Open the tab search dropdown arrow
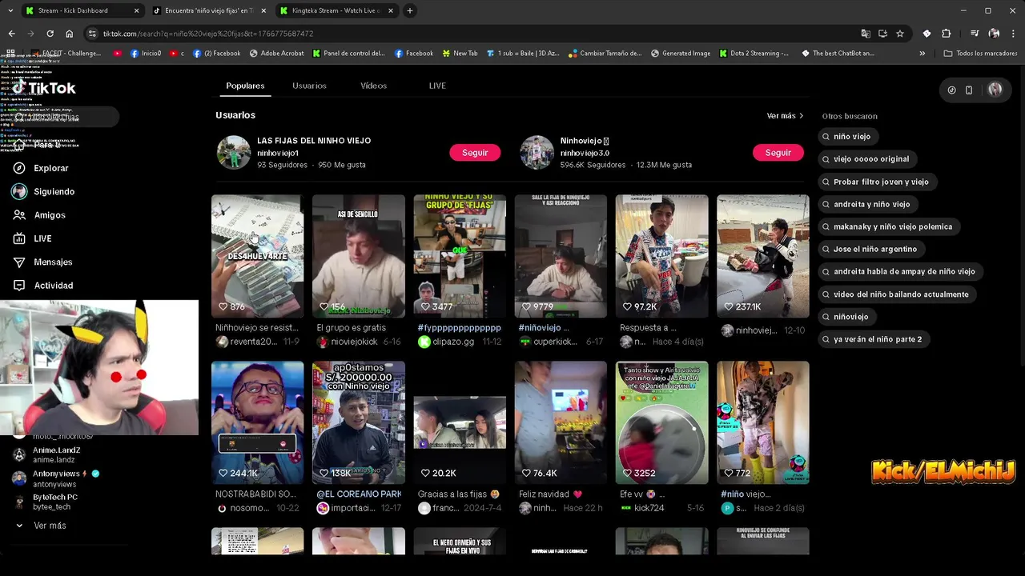 click(x=10, y=10)
